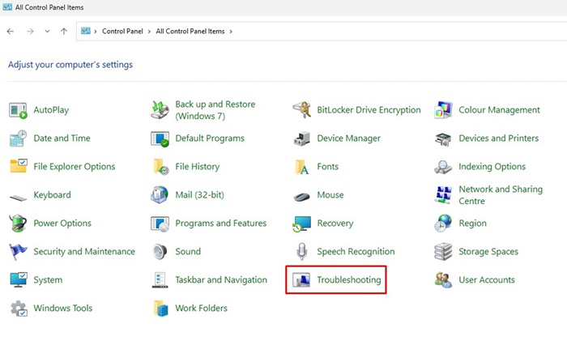
Task: Select the Recovery monitor icon
Action: (301, 223)
